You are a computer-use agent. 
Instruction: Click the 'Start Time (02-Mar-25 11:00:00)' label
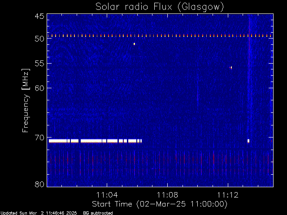[x=160, y=204]
